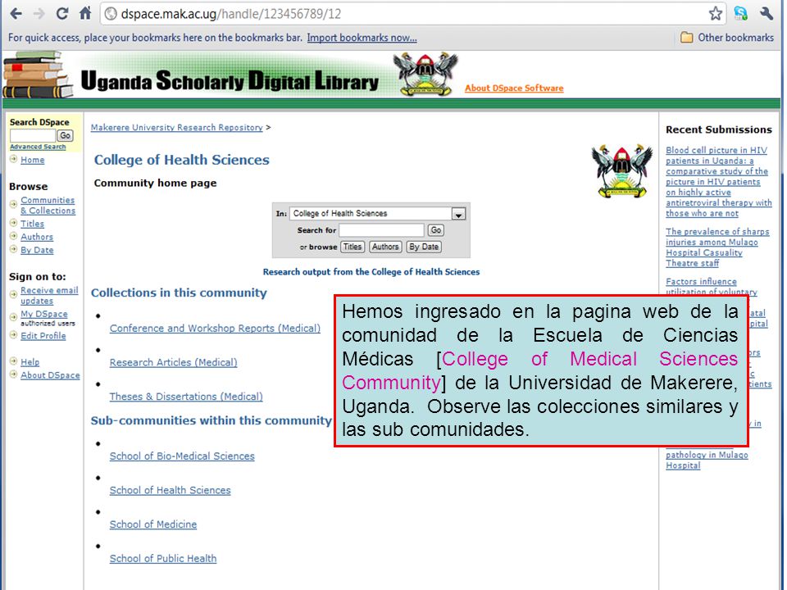The width and height of the screenshot is (787, 590).
Task: Open Theses & Dissertations (Medical)
Action: point(186,397)
